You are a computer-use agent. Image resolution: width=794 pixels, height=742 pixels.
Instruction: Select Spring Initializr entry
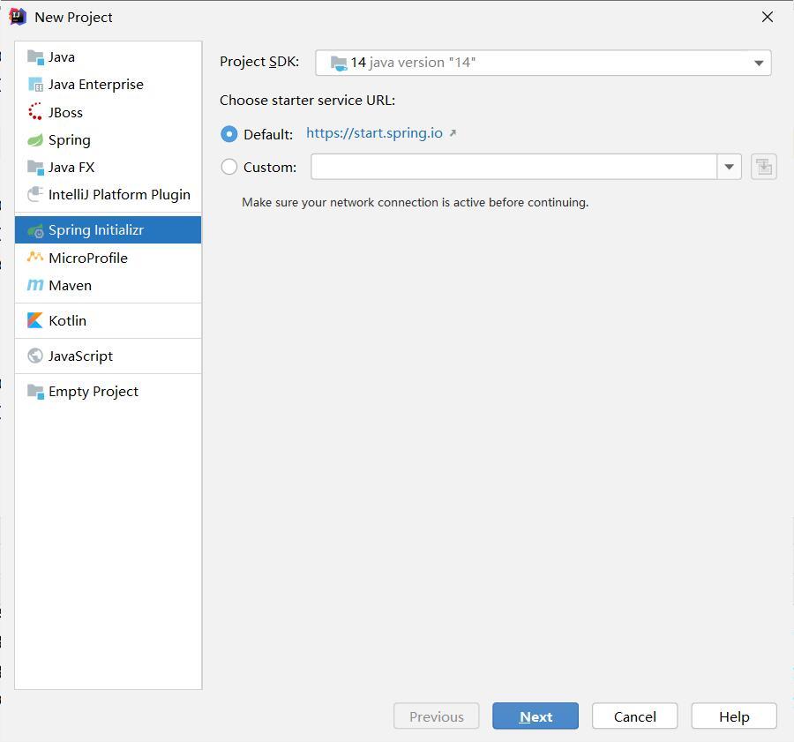[108, 230]
